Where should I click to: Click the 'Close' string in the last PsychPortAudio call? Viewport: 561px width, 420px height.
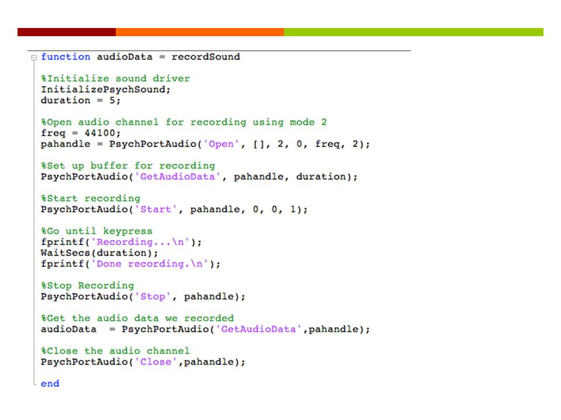tap(155, 362)
